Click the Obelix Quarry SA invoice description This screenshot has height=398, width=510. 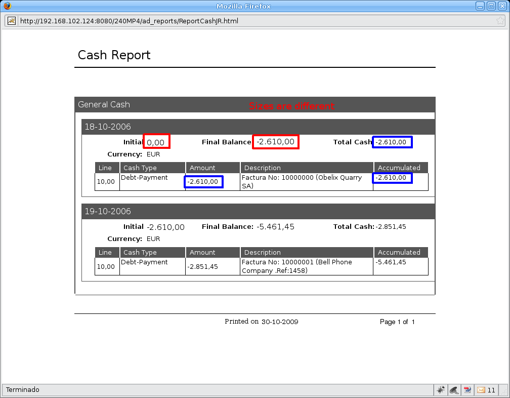[302, 182]
